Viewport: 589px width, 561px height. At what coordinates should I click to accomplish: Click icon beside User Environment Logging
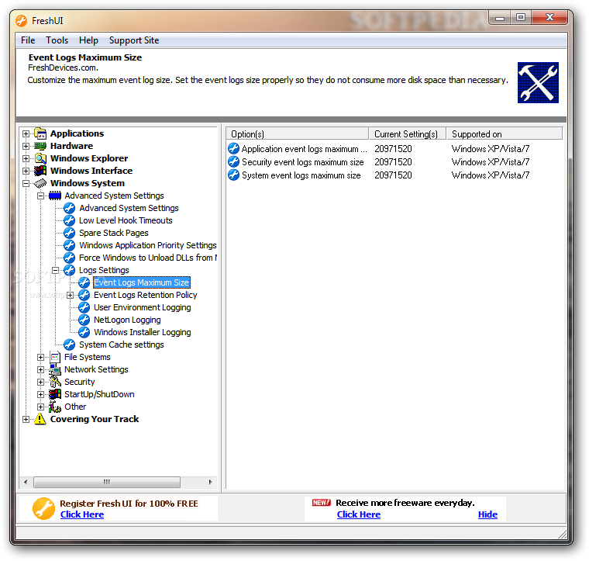pos(84,307)
